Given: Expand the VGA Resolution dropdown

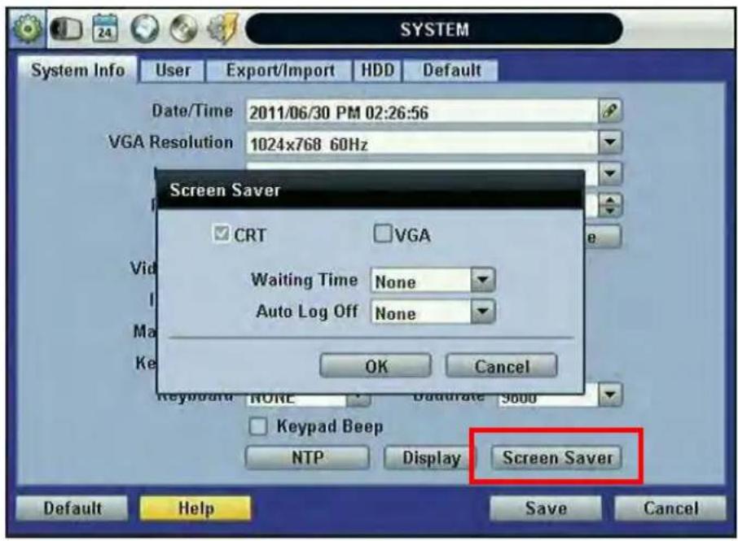Looking at the screenshot, I should coord(610,142).
